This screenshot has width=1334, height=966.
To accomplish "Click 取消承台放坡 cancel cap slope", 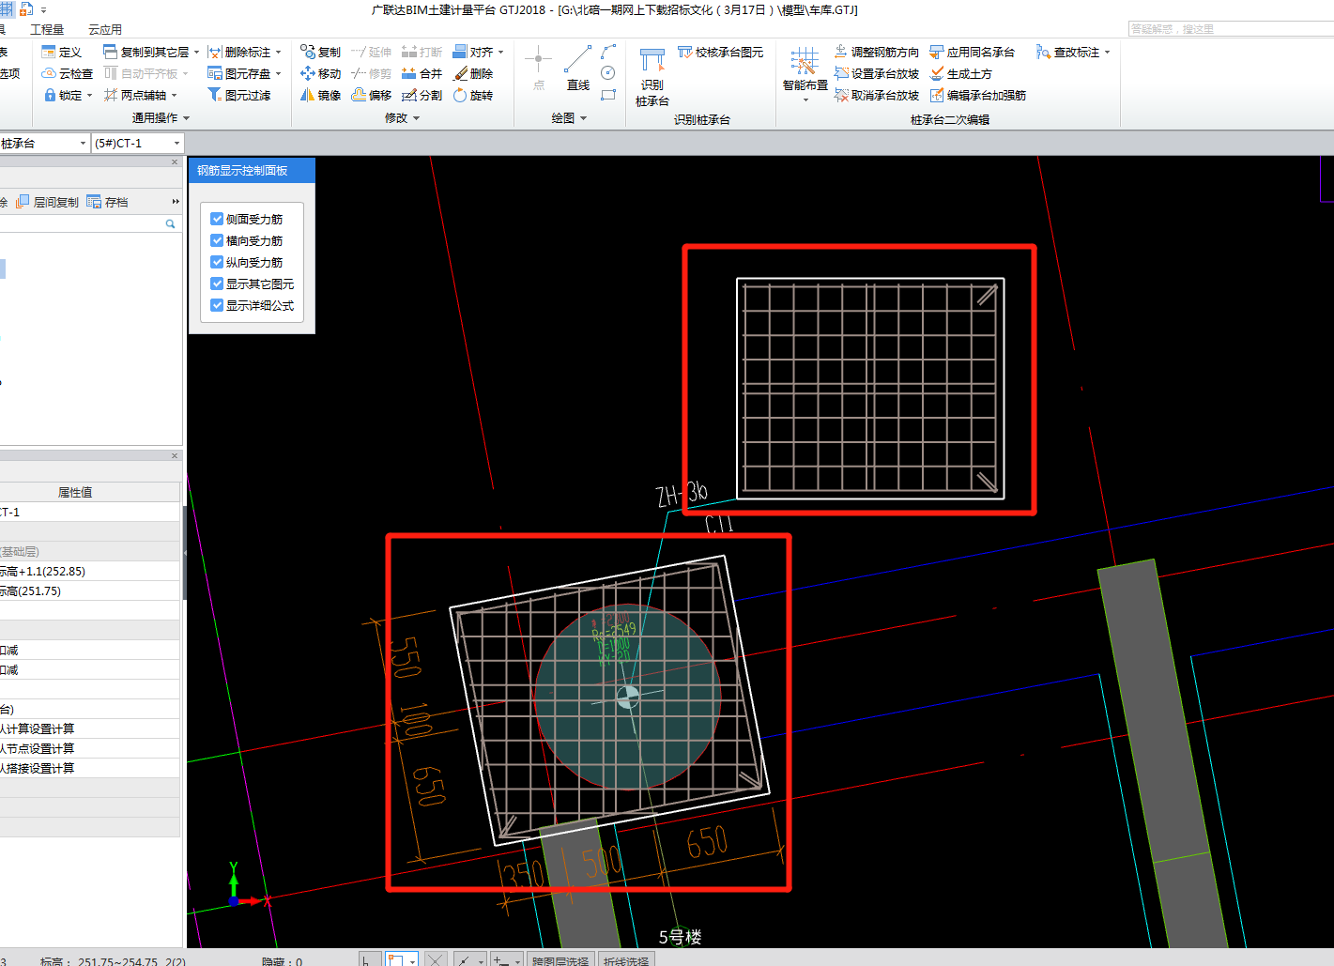I will 877,95.
